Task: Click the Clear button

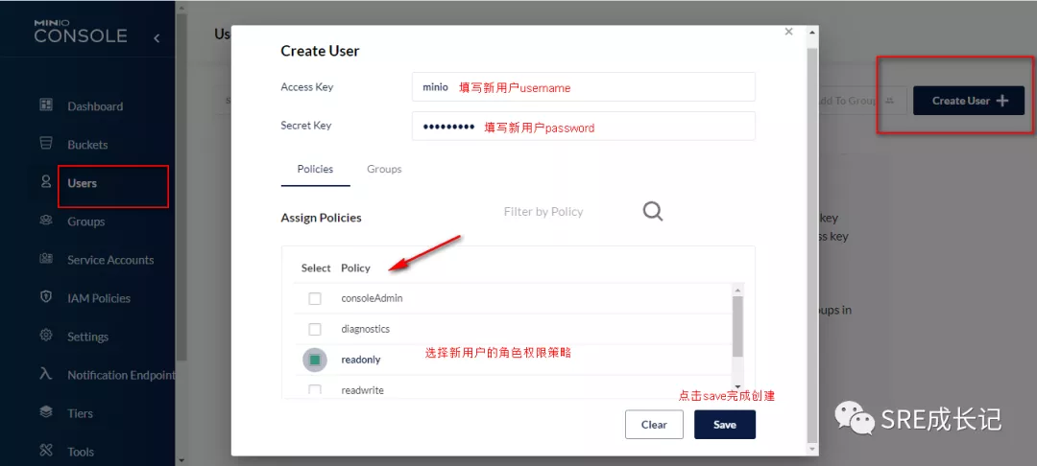Action: coord(654,425)
